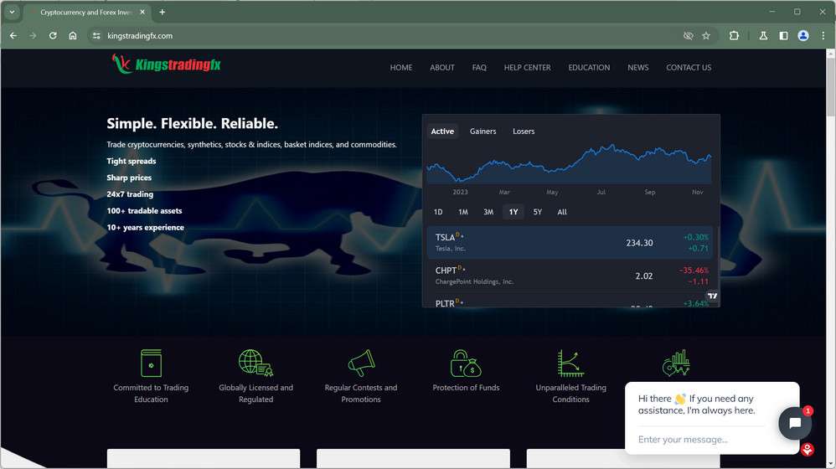Open the NEWS page

point(637,68)
